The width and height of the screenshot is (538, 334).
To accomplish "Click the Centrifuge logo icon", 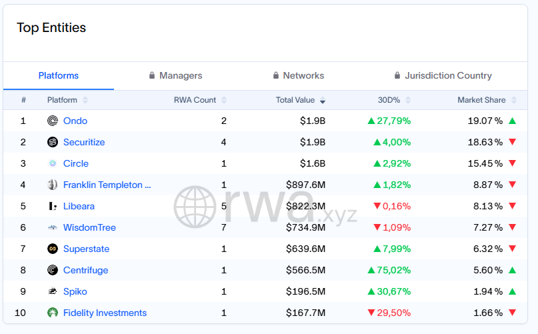I will click(53, 270).
